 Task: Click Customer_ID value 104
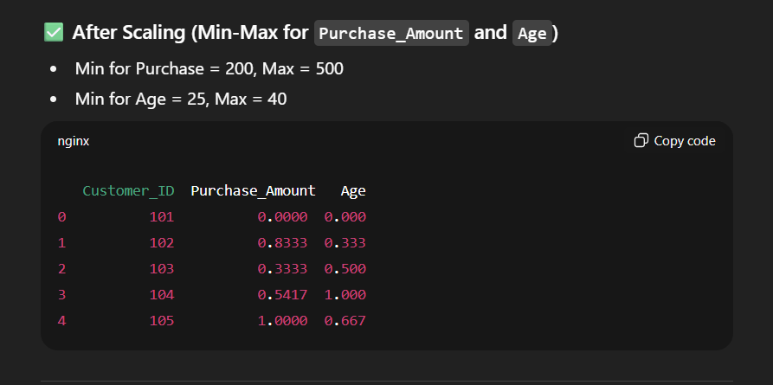pos(161,295)
